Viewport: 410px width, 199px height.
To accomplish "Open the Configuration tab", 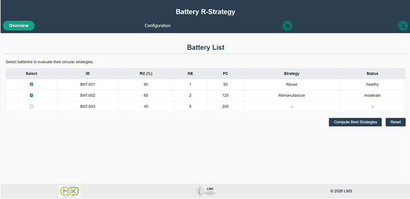I will pos(157,26).
